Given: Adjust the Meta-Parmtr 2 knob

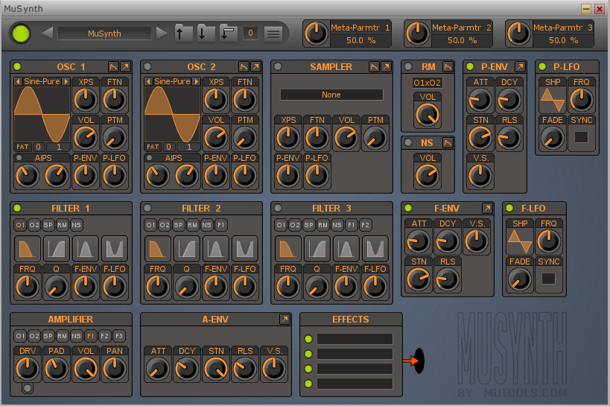Looking at the screenshot, I should [417, 34].
